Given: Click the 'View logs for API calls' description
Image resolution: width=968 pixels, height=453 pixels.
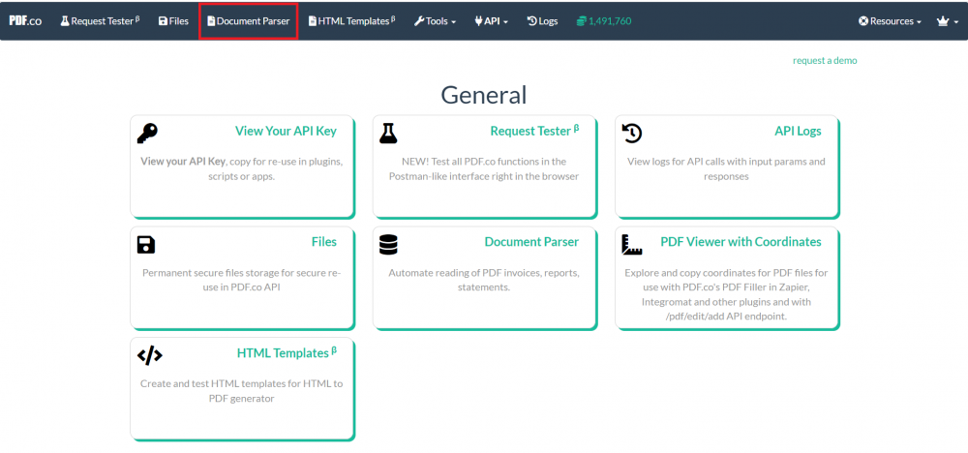Looking at the screenshot, I should coord(726,169).
